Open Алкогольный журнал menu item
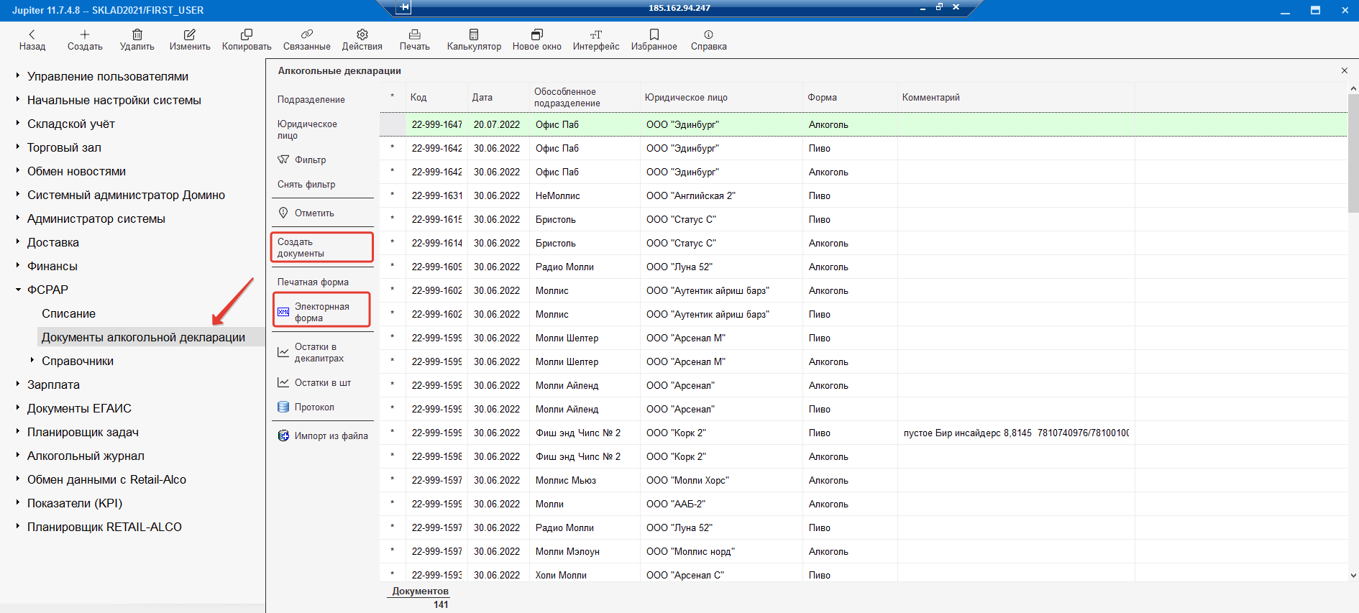Screen dimensions: 1359x613 point(86,456)
